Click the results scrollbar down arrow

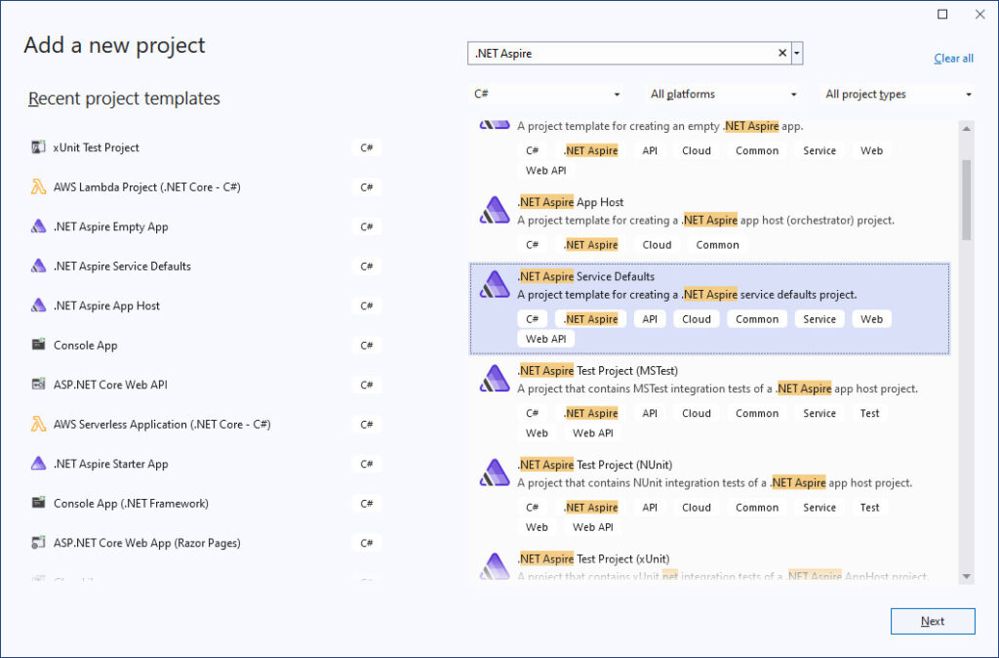click(967, 576)
